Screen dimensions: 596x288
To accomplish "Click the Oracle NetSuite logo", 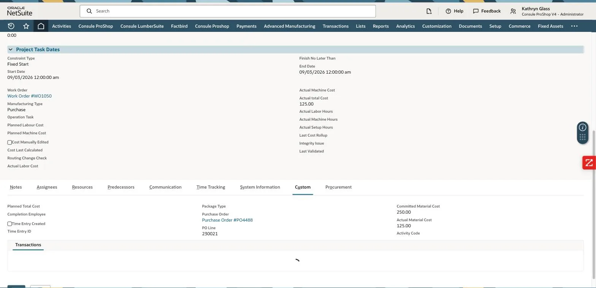I will click(x=20, y=11).
